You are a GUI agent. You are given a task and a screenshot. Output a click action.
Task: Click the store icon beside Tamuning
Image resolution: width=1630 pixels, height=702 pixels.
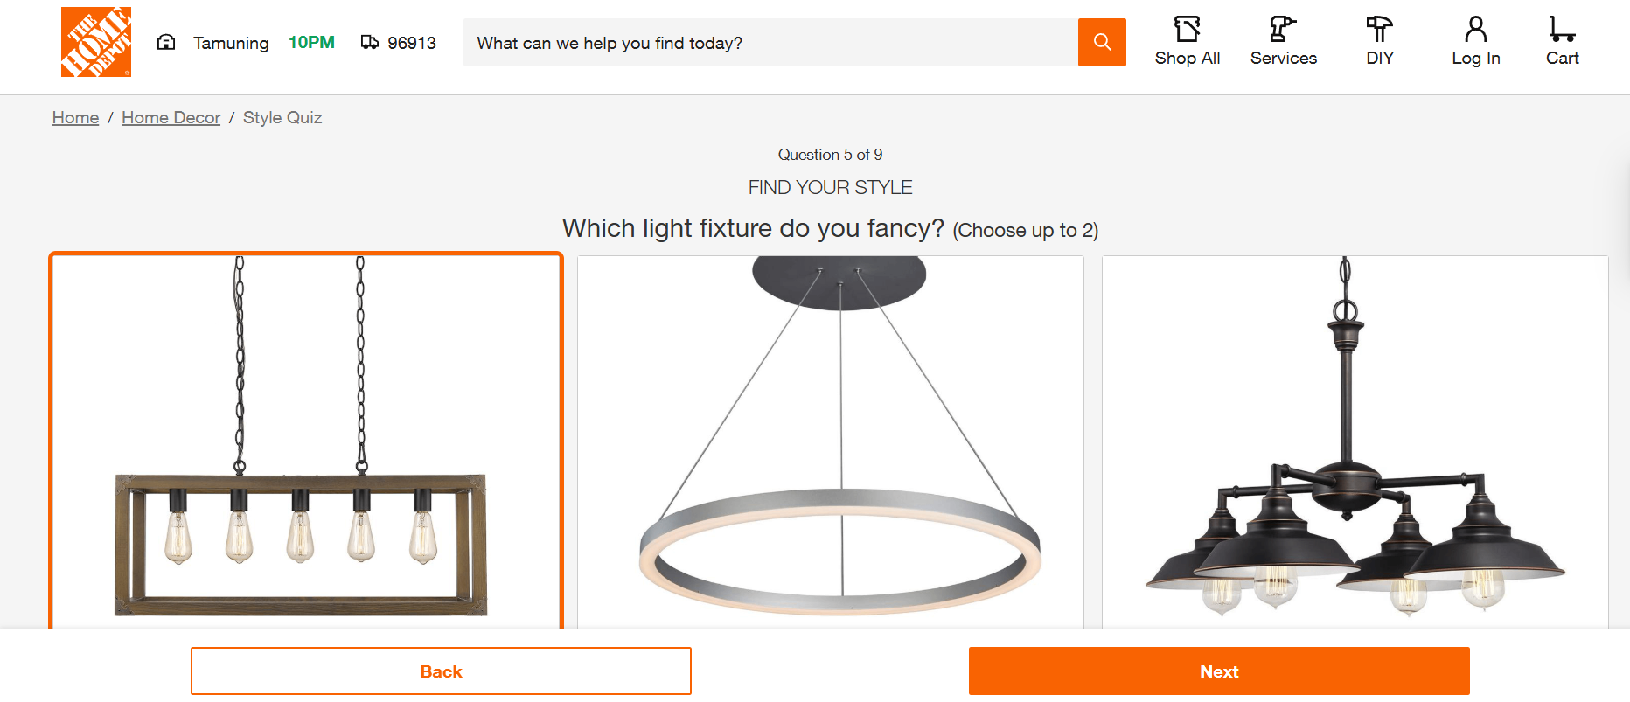pos(166,42)
